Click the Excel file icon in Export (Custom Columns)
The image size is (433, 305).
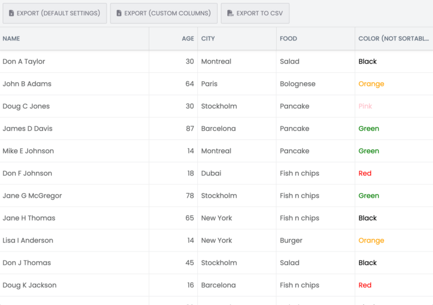tap(119, 14)
